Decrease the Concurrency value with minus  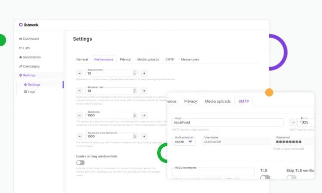80,73
